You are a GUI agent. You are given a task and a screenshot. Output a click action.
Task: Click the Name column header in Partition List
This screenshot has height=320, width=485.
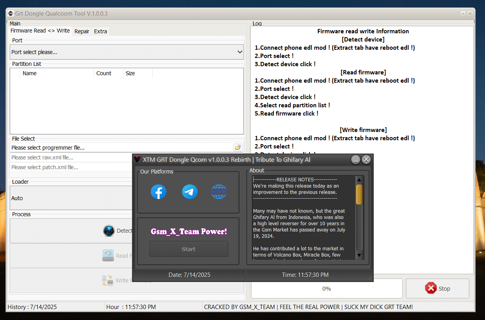tap(30, 73)
